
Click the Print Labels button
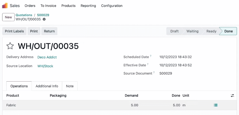[14, 31]
